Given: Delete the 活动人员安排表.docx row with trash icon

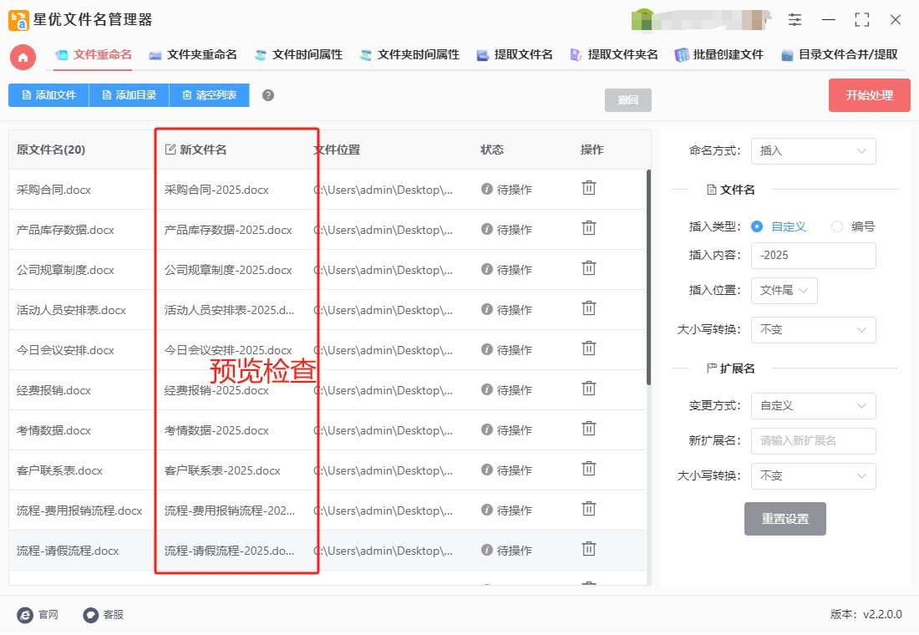Looking at the screenshot, I should 588,307.
